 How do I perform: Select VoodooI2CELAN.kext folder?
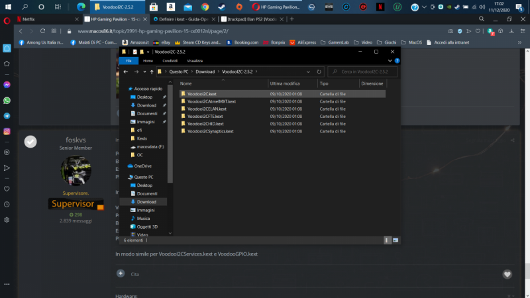[x=207, y=109]
